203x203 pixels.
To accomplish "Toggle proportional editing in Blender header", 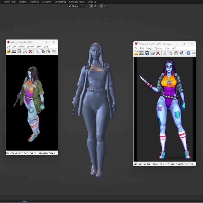I will click(x=101, y=6).
